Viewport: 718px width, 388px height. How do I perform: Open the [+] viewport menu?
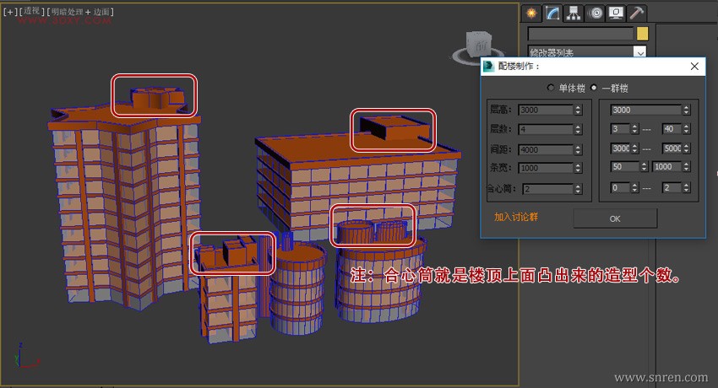click(10, 12)
